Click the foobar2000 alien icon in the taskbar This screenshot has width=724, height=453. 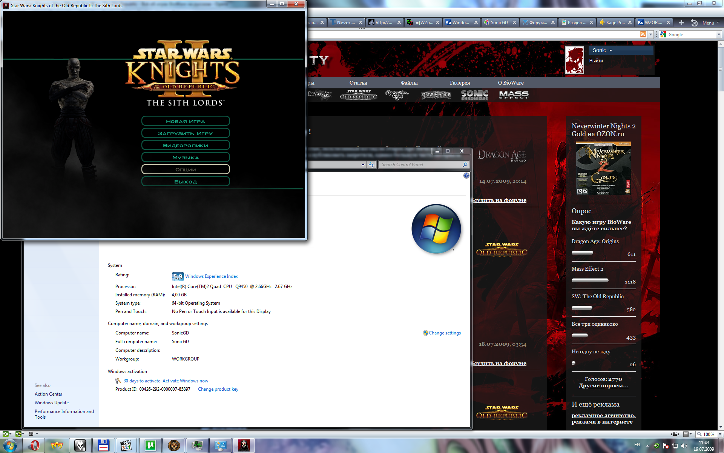click(x=80, y=445)
